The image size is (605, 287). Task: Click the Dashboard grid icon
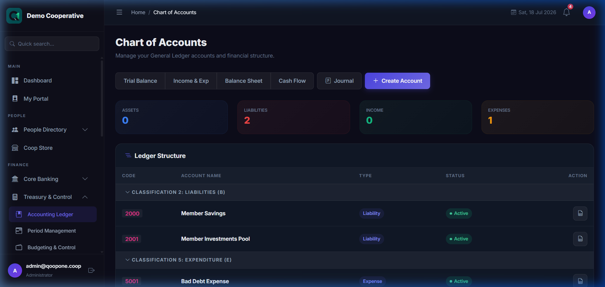15,81
